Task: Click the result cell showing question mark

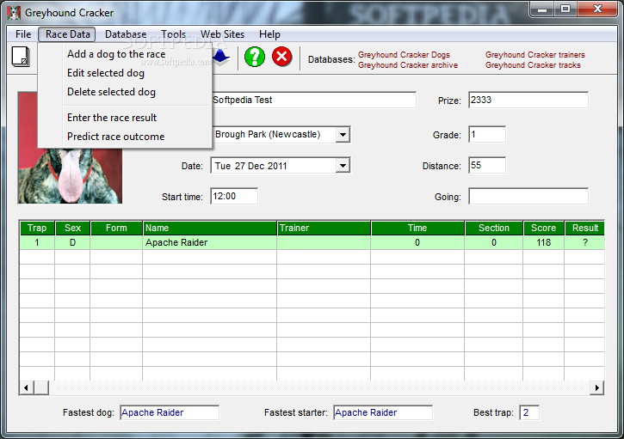Action: (584, 242)
